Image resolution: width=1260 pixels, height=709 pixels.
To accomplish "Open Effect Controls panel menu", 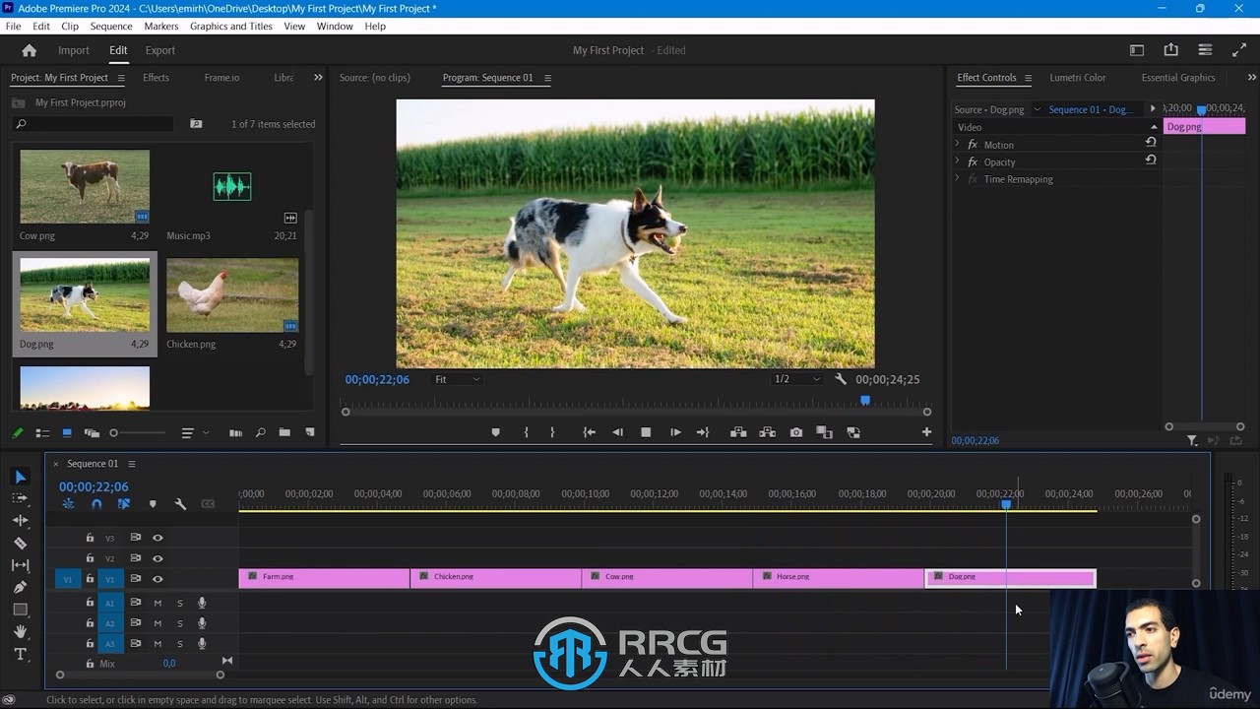I will (x=1028, y=78).
